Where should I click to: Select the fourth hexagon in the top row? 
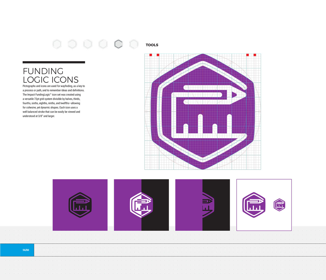click(x=103, y=44)
